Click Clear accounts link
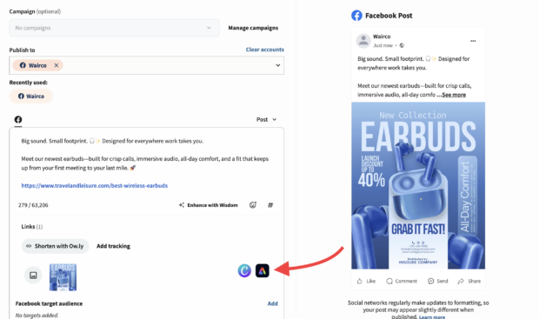Viewport: 539px width, 319px height. click(x=264, y=50)
